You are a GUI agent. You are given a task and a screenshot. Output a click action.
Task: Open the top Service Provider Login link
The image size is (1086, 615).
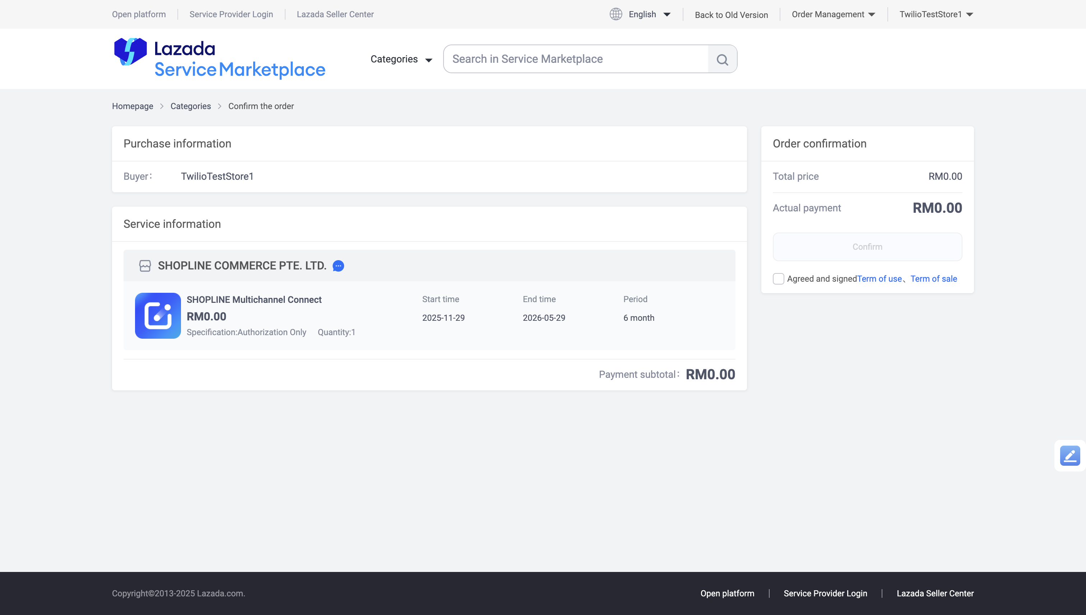[231, 14]
